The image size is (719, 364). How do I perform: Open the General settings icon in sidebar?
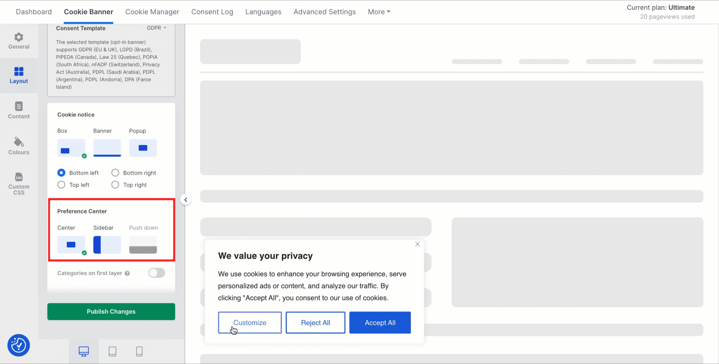coord(19,37)
